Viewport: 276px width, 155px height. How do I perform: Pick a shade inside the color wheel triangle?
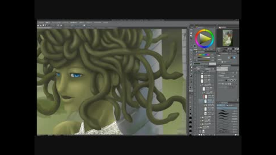(204, 39)
